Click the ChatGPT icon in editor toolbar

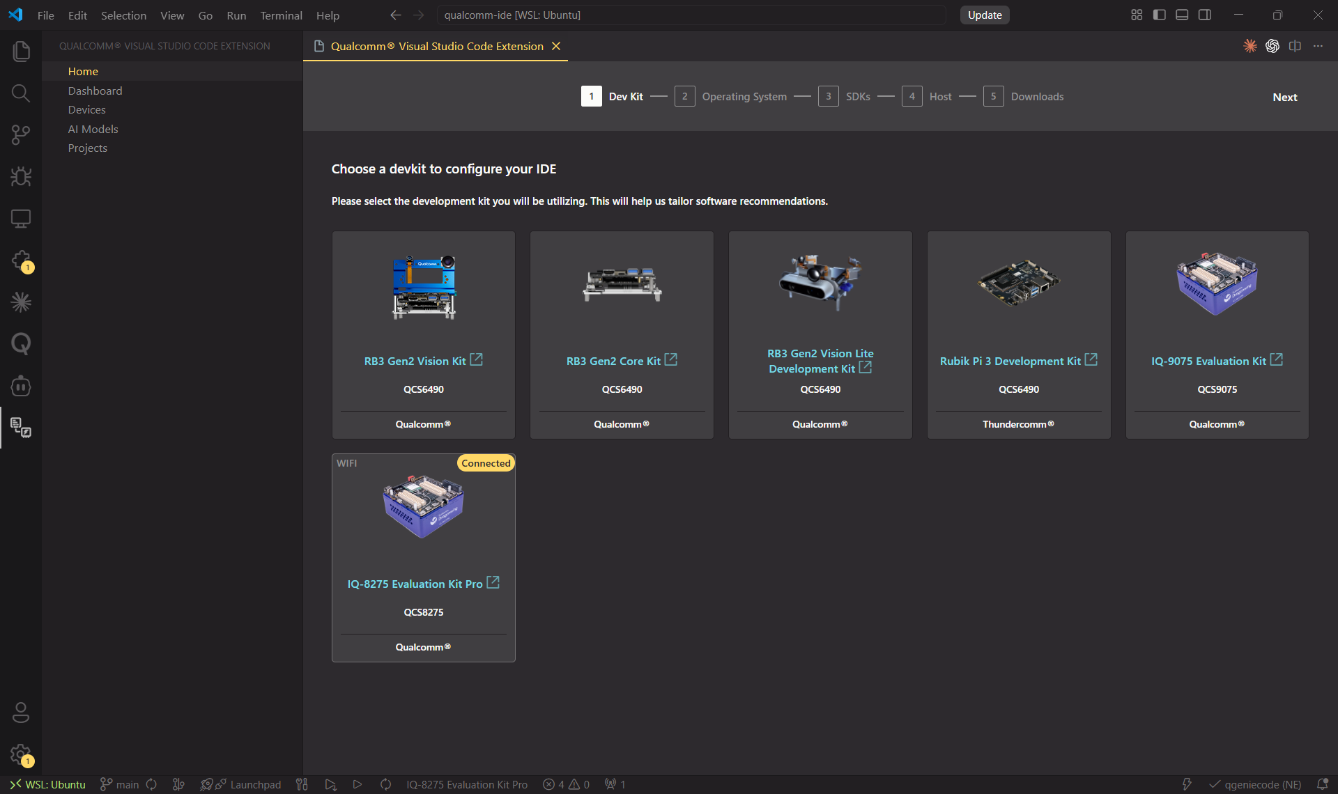click(1272, 46)
